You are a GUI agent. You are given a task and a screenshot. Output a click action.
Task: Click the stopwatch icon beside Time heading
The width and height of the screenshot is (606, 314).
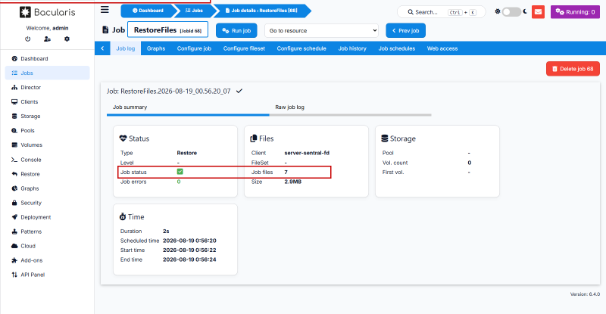[x=123, y=216]
